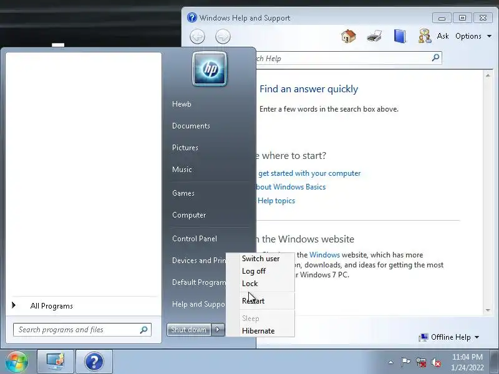
Task: Click the Ask label in Help toolbar
Action: pos(443,36)
